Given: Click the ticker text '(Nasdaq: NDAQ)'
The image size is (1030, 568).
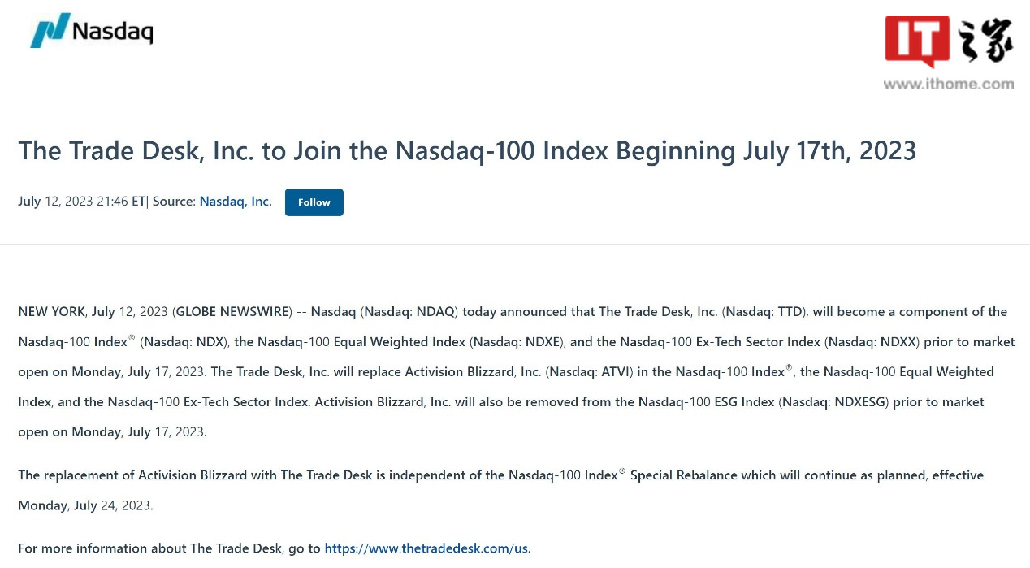Looking at the screenshot, I should [410, 312].
